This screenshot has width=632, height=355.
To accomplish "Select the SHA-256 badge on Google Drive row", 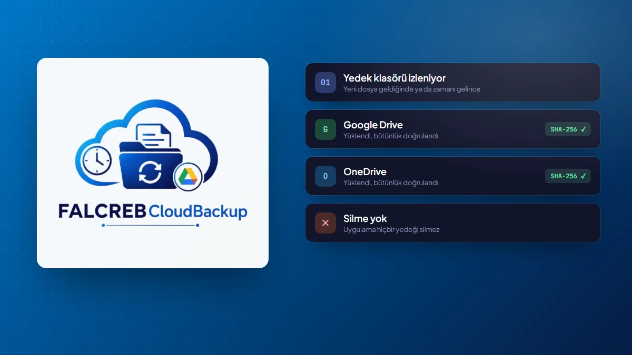I will click(568, 129).
